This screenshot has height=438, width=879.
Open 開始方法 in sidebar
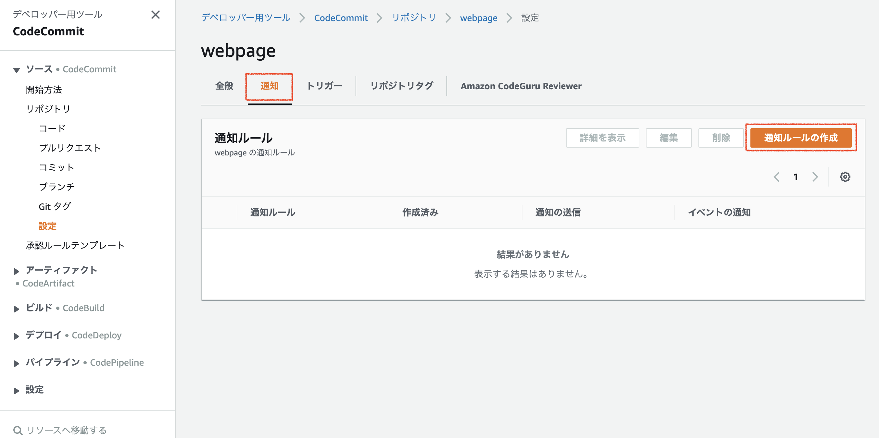[44, 89]
